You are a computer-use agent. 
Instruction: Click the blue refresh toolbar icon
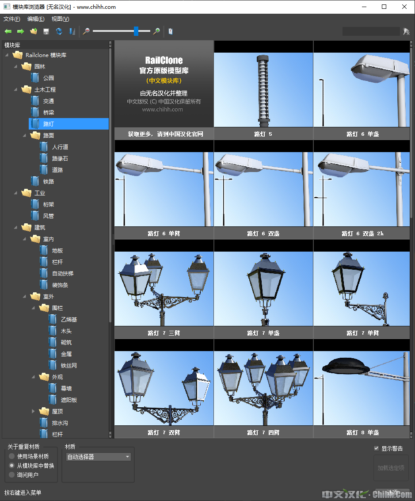59,31
